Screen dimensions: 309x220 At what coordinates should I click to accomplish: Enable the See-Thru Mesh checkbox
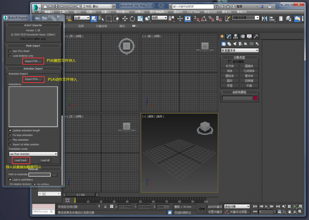tap(10, 51)
